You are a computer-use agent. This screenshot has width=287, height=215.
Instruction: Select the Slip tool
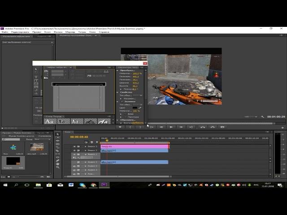pyautogui.click(x=58, y=154)
